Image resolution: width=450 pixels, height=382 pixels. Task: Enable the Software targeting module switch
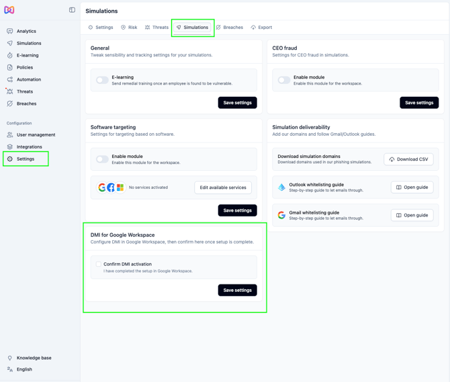(102, 159)
